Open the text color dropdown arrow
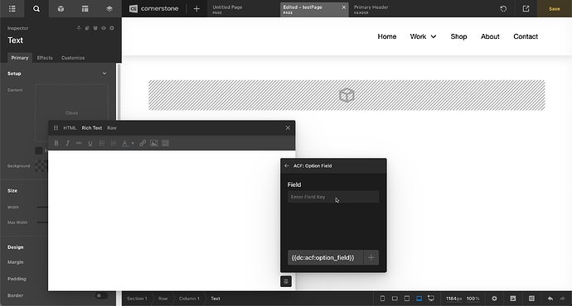Screen dimensions: 572x306 pos(133,143)
